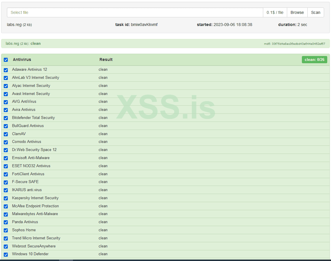Toggle the Alyac Internet Security checkbox
Image resolution: width=331 pixels, height=261 pixels.
tap(6, 86)
